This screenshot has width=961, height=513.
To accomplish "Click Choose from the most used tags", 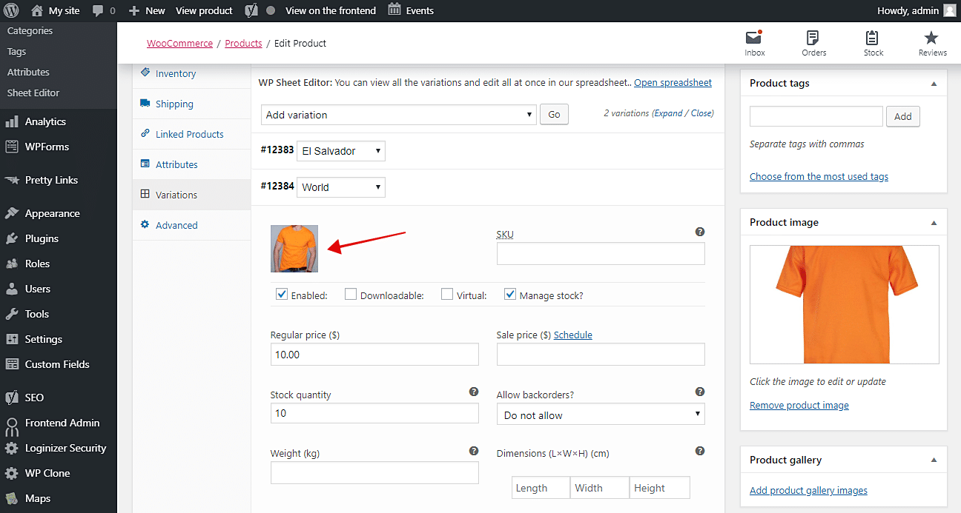I will point(819,177).
